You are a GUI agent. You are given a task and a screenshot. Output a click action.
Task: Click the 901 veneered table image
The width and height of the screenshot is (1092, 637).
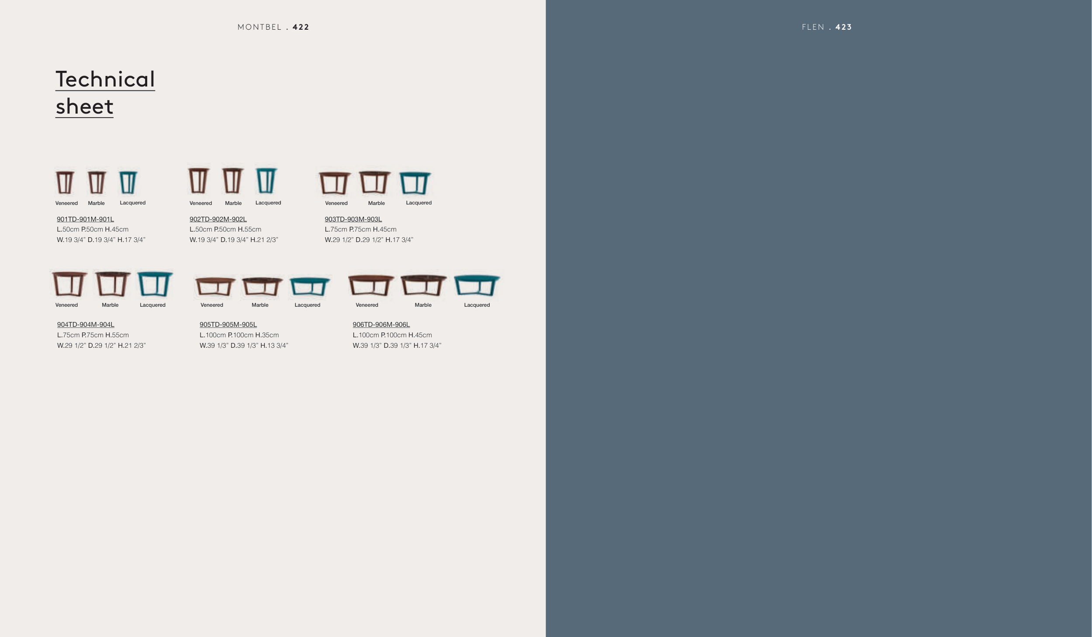[x=65, y=182]
